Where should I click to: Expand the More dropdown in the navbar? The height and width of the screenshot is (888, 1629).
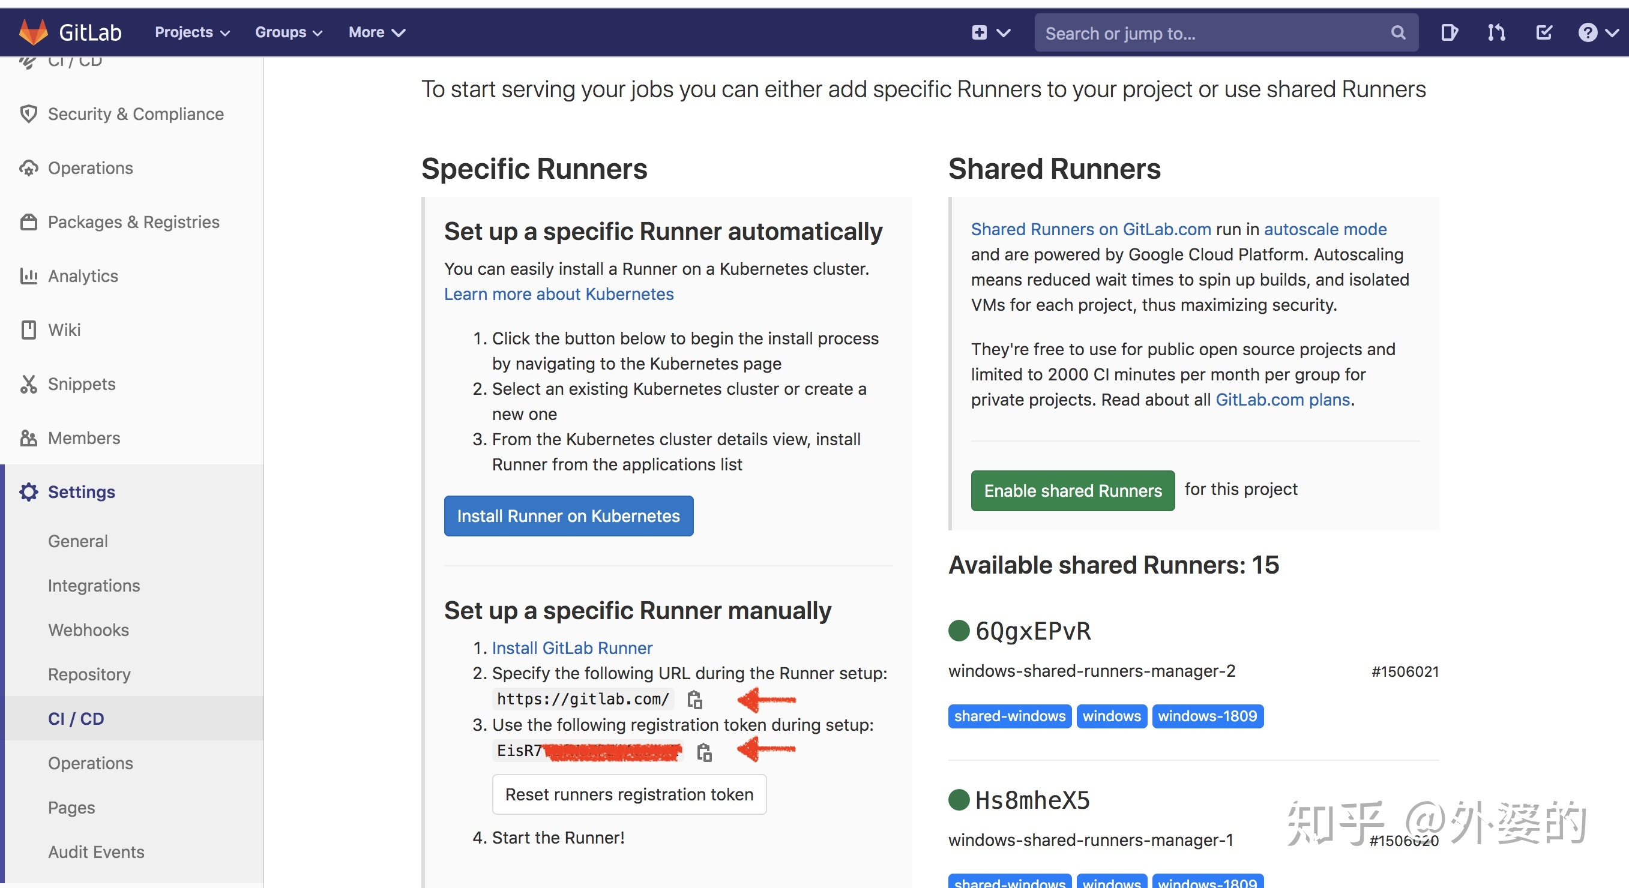pyautogui.click(x=376, y=32)
